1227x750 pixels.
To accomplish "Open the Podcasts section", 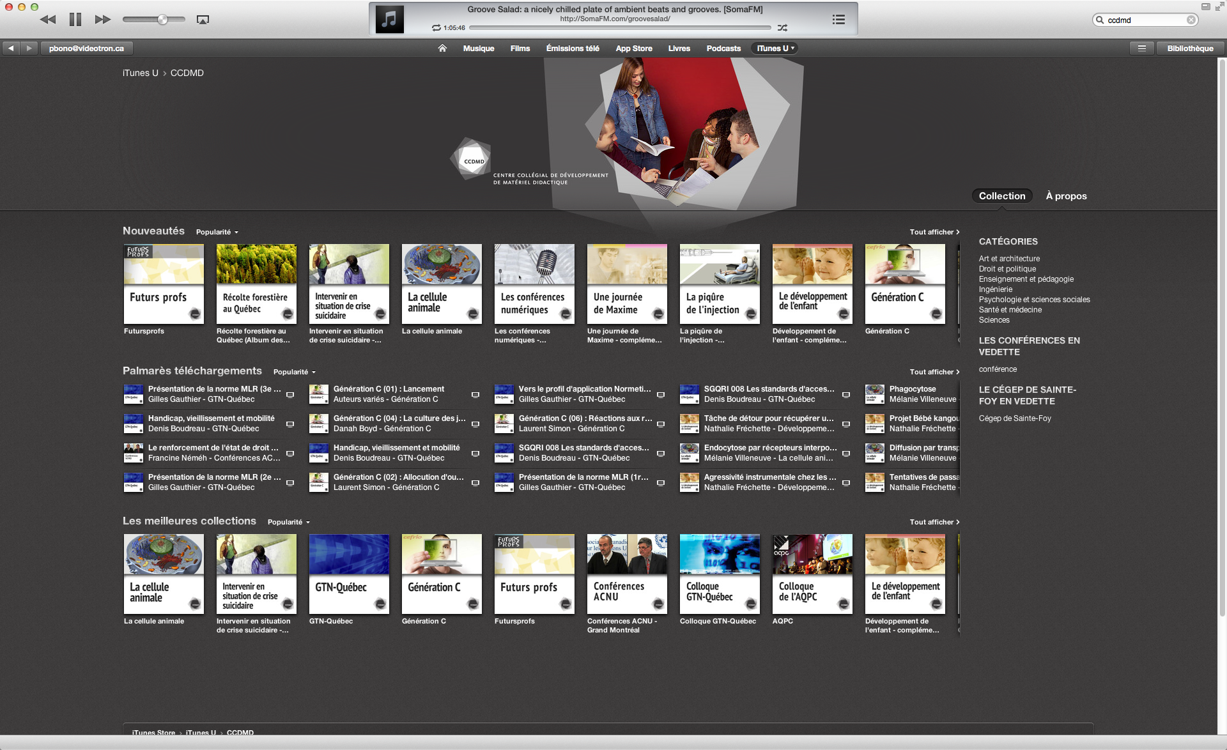I will point(723,49).
